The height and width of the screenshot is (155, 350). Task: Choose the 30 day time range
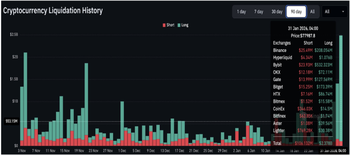point(277,12)
